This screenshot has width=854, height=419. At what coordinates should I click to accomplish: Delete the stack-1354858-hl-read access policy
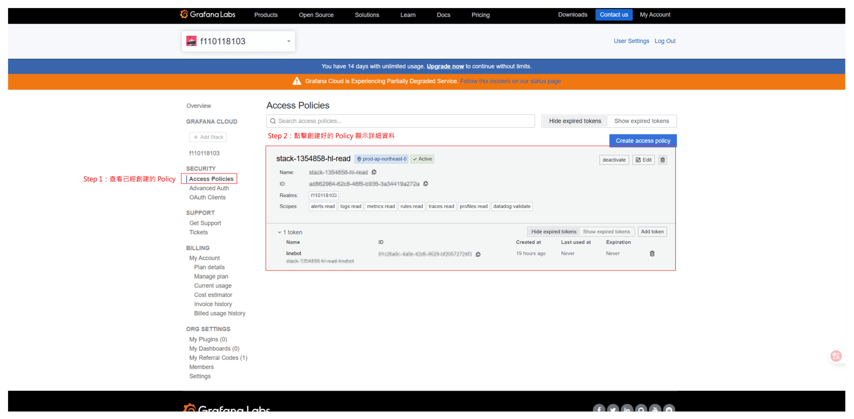click(662, 160)
